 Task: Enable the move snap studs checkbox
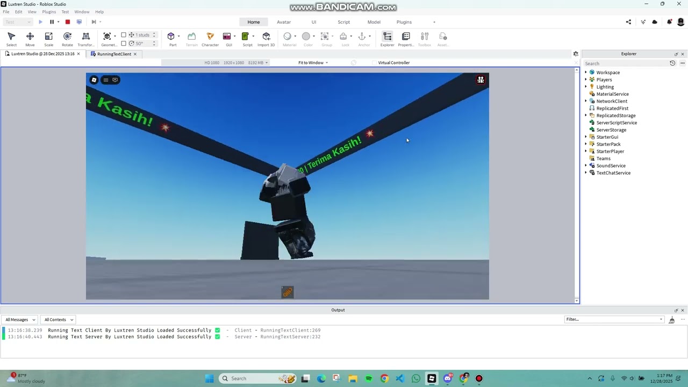pyautogui.click(x=124, y=35)
